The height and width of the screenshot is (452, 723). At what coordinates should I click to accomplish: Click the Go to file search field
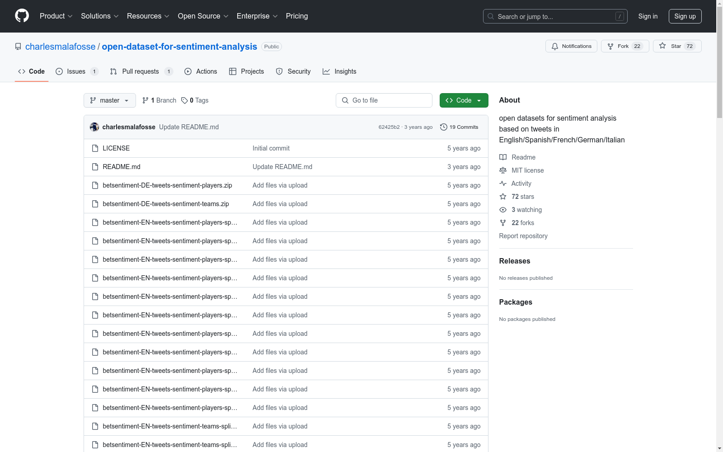click(x=384, y=100)
